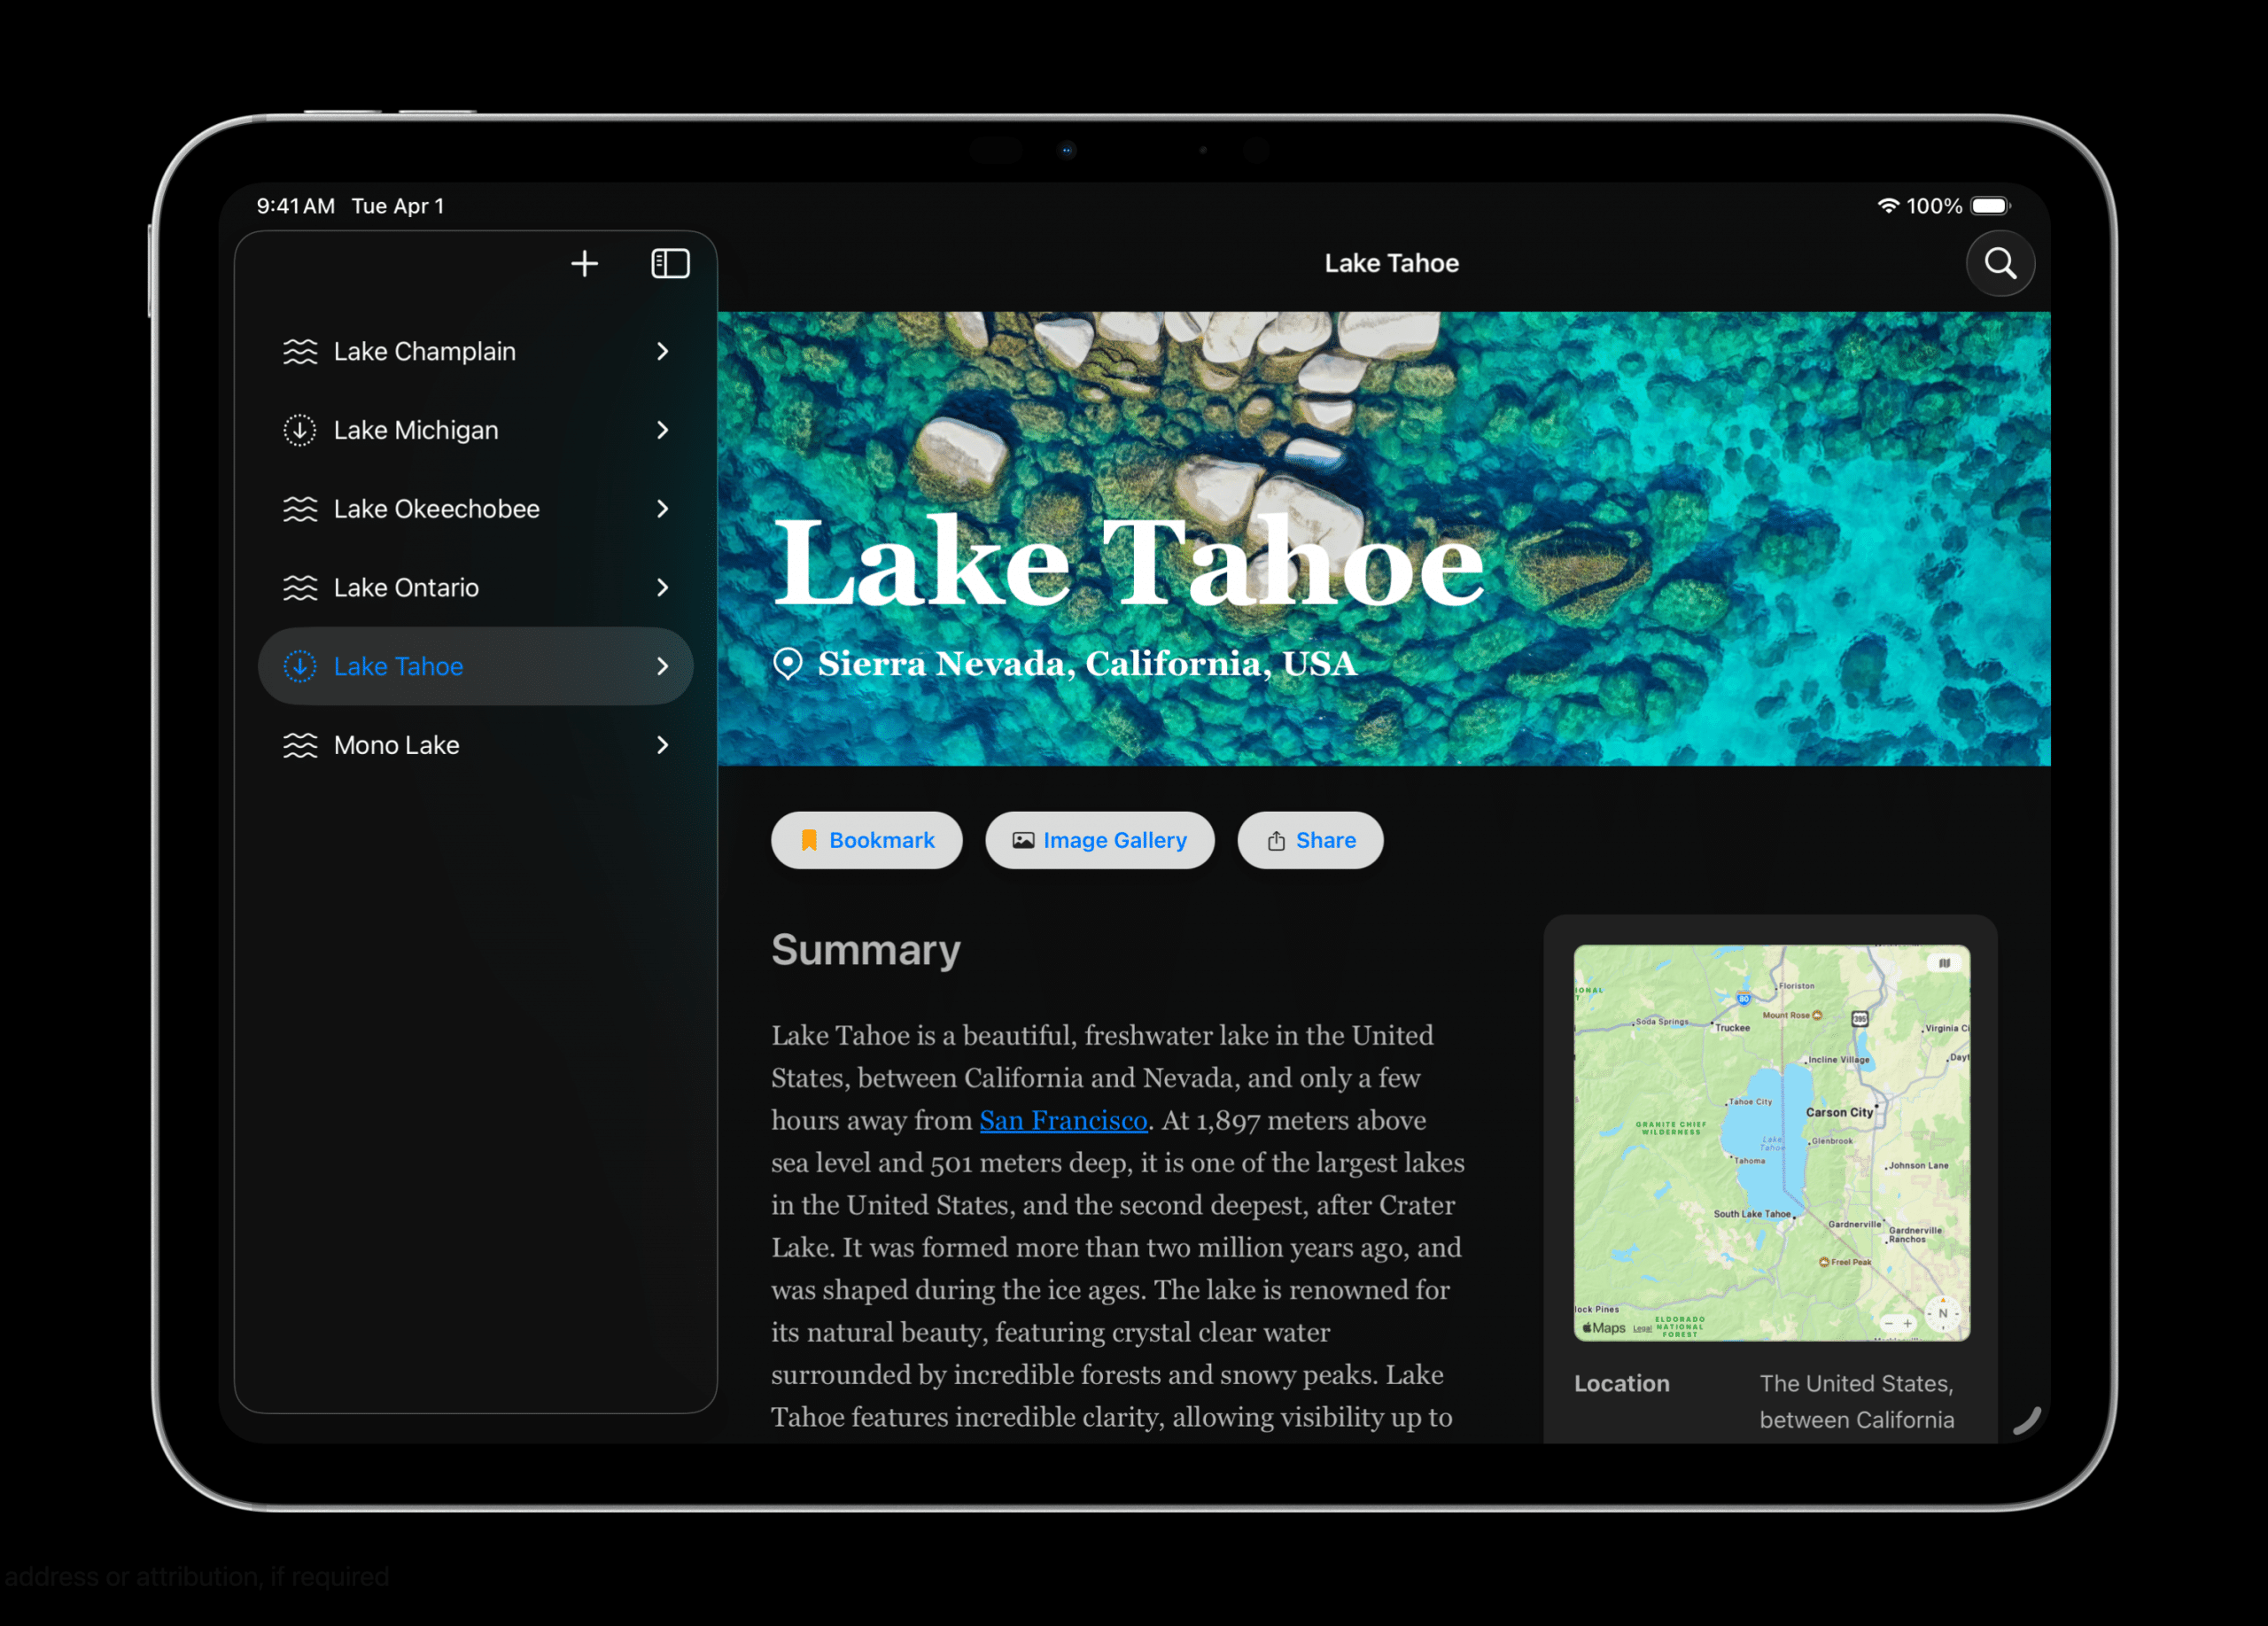Select the highlighted Lake Tahoe entry
2268x1626 pixels.
(475, 666)
